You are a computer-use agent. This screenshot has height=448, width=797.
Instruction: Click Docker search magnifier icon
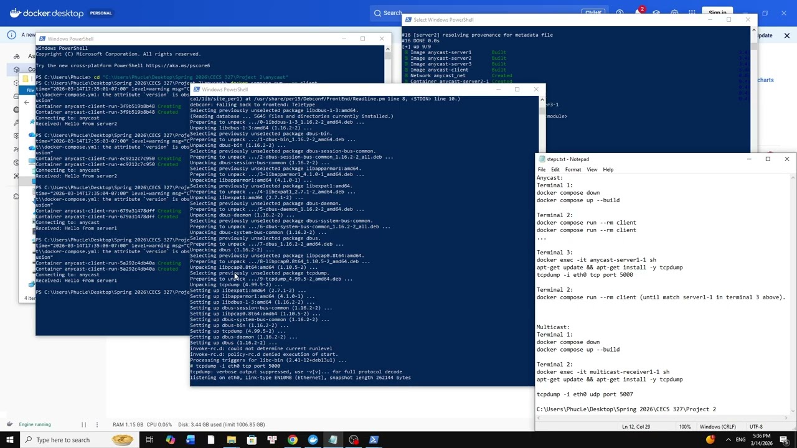pos(377,12)
